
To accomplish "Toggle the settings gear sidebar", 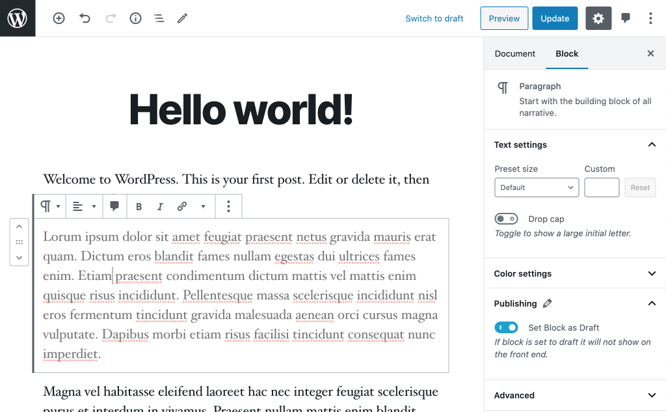I will pos(598,18).
